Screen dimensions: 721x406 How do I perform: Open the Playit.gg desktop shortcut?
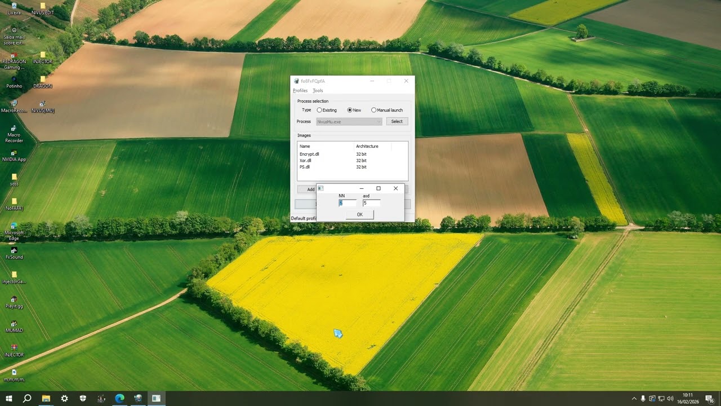point(14,302)
